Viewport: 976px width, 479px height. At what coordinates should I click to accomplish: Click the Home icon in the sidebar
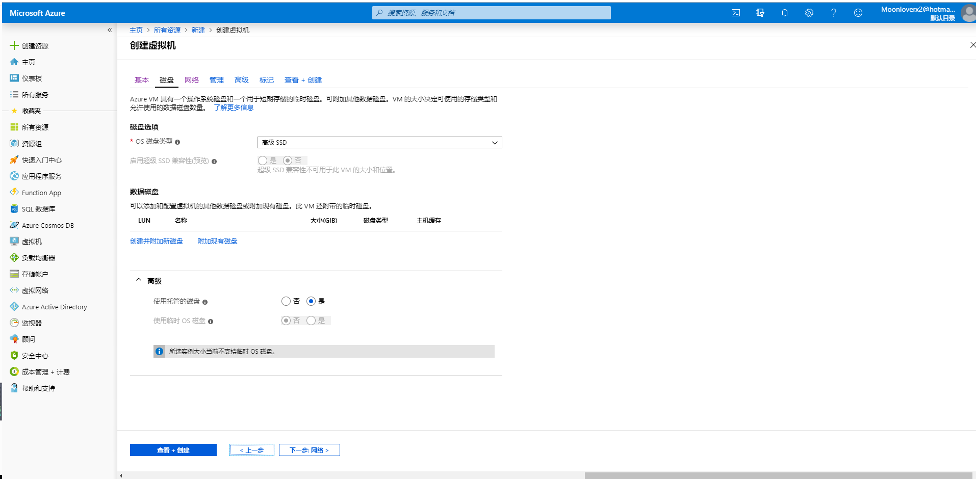[14, 62]
